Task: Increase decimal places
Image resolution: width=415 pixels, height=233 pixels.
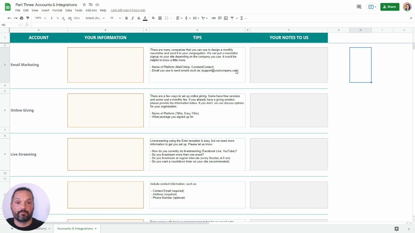Action: tap(70, 18)
